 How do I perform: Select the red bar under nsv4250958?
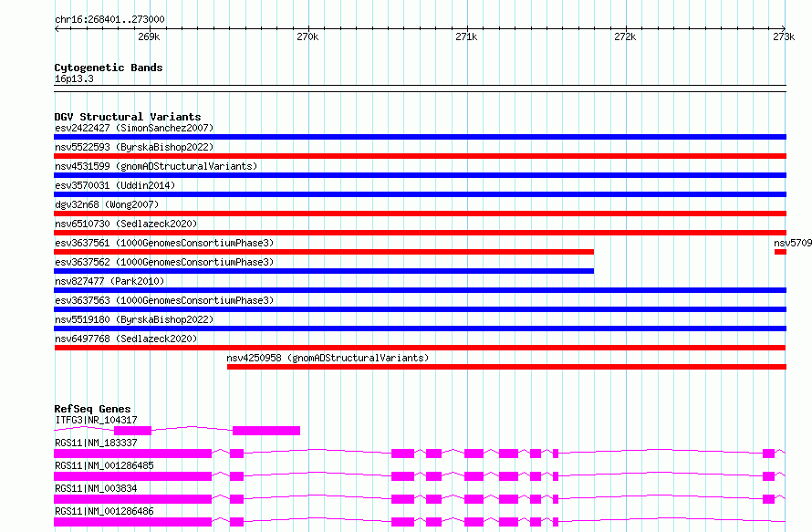tap(506, 367)
